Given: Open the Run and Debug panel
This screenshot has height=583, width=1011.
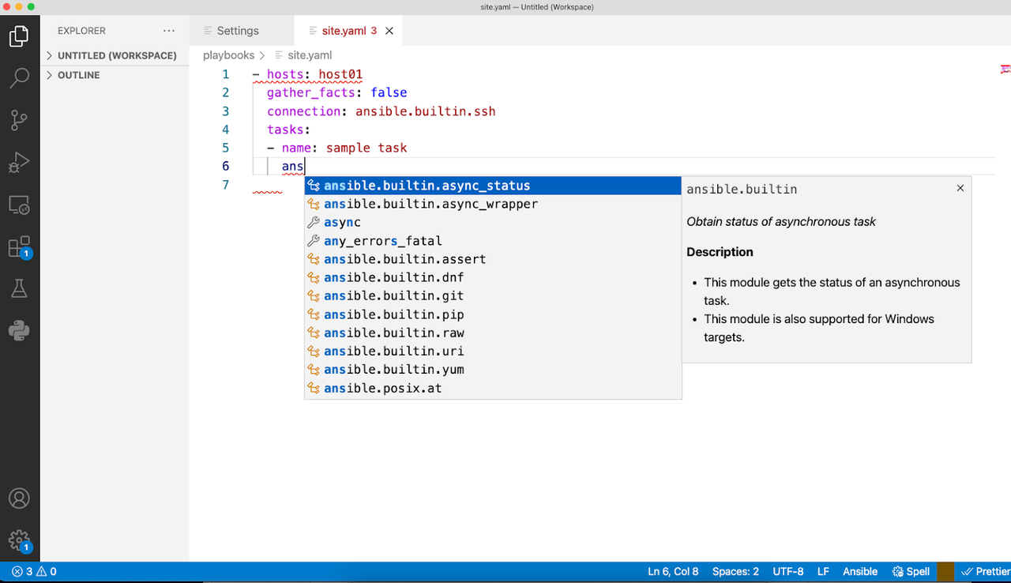Looking at the screenshot, I should tap(19, 162).
